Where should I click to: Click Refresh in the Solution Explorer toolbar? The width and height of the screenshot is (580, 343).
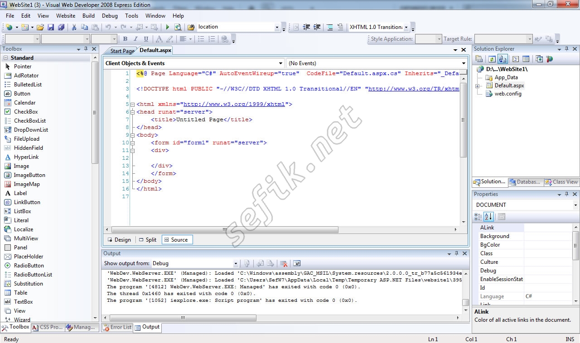coord(492,59)
